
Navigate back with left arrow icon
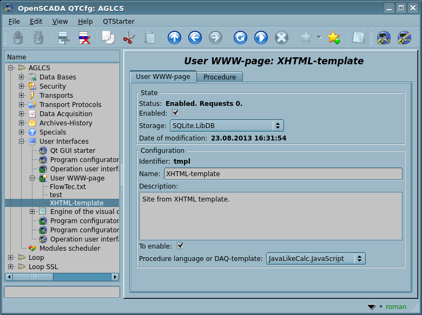point(195,38)
